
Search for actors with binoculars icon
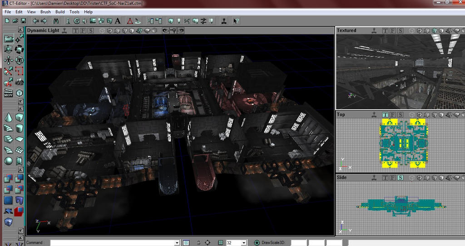pyautogui.click(x=56, y=21)
